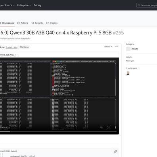Click the Search or jump to field
This screenshot has height=157, width=157.
[x=147, y=6]
